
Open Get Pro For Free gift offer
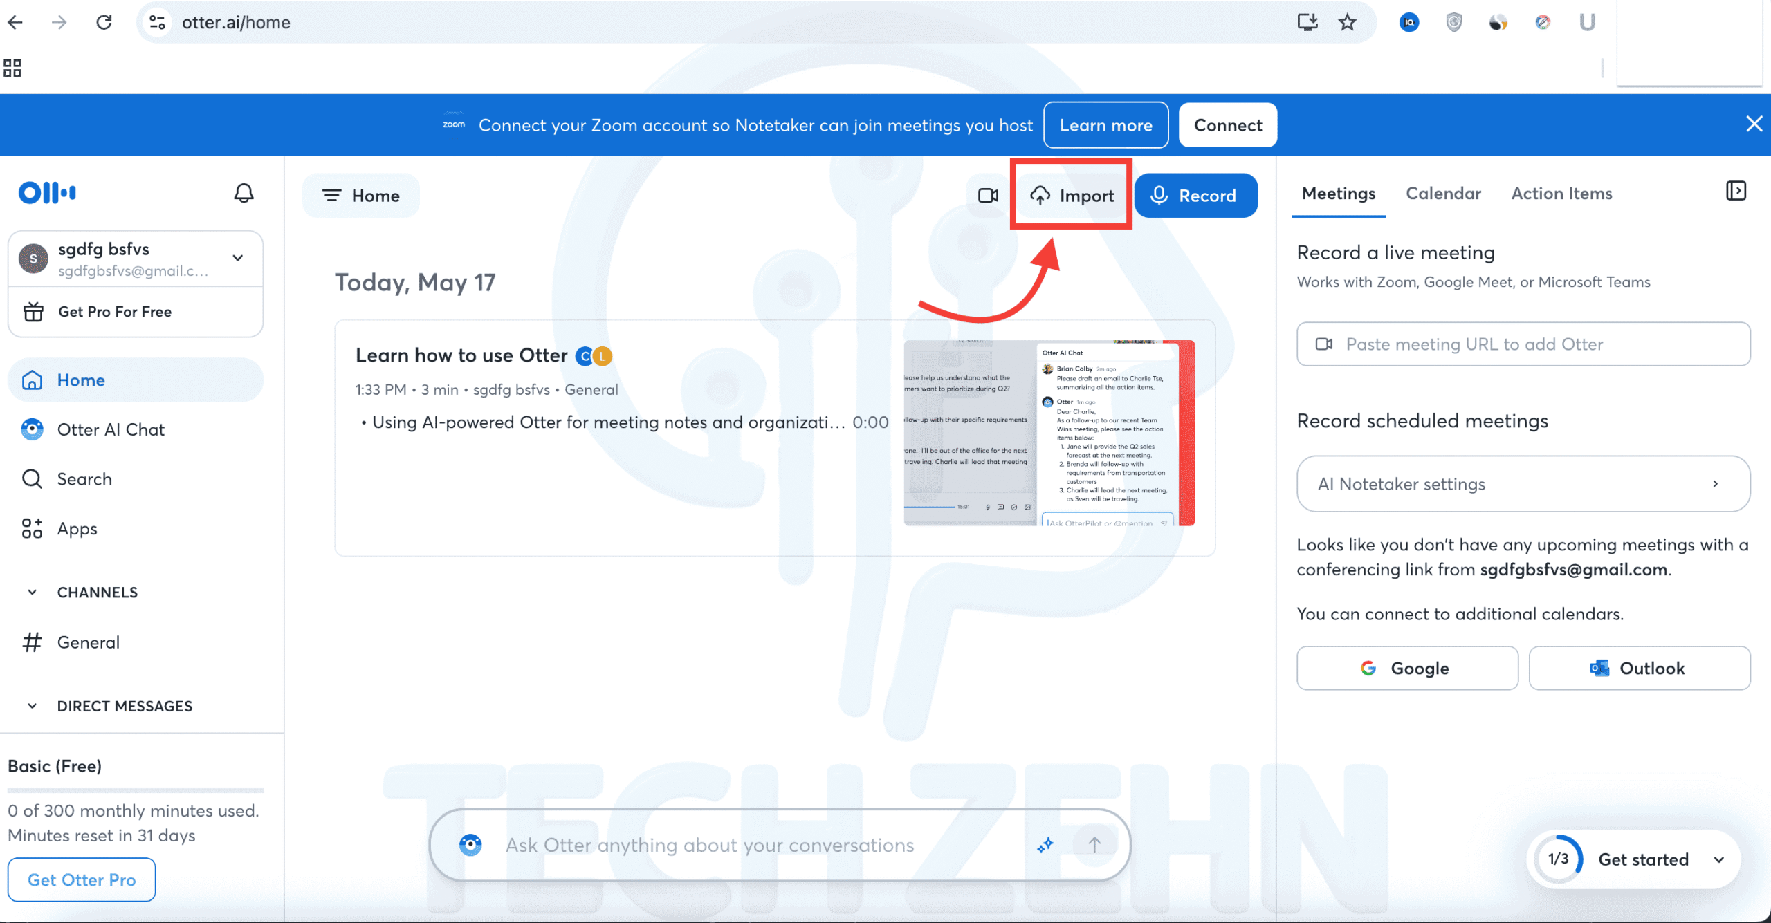(x=136, y=312)
